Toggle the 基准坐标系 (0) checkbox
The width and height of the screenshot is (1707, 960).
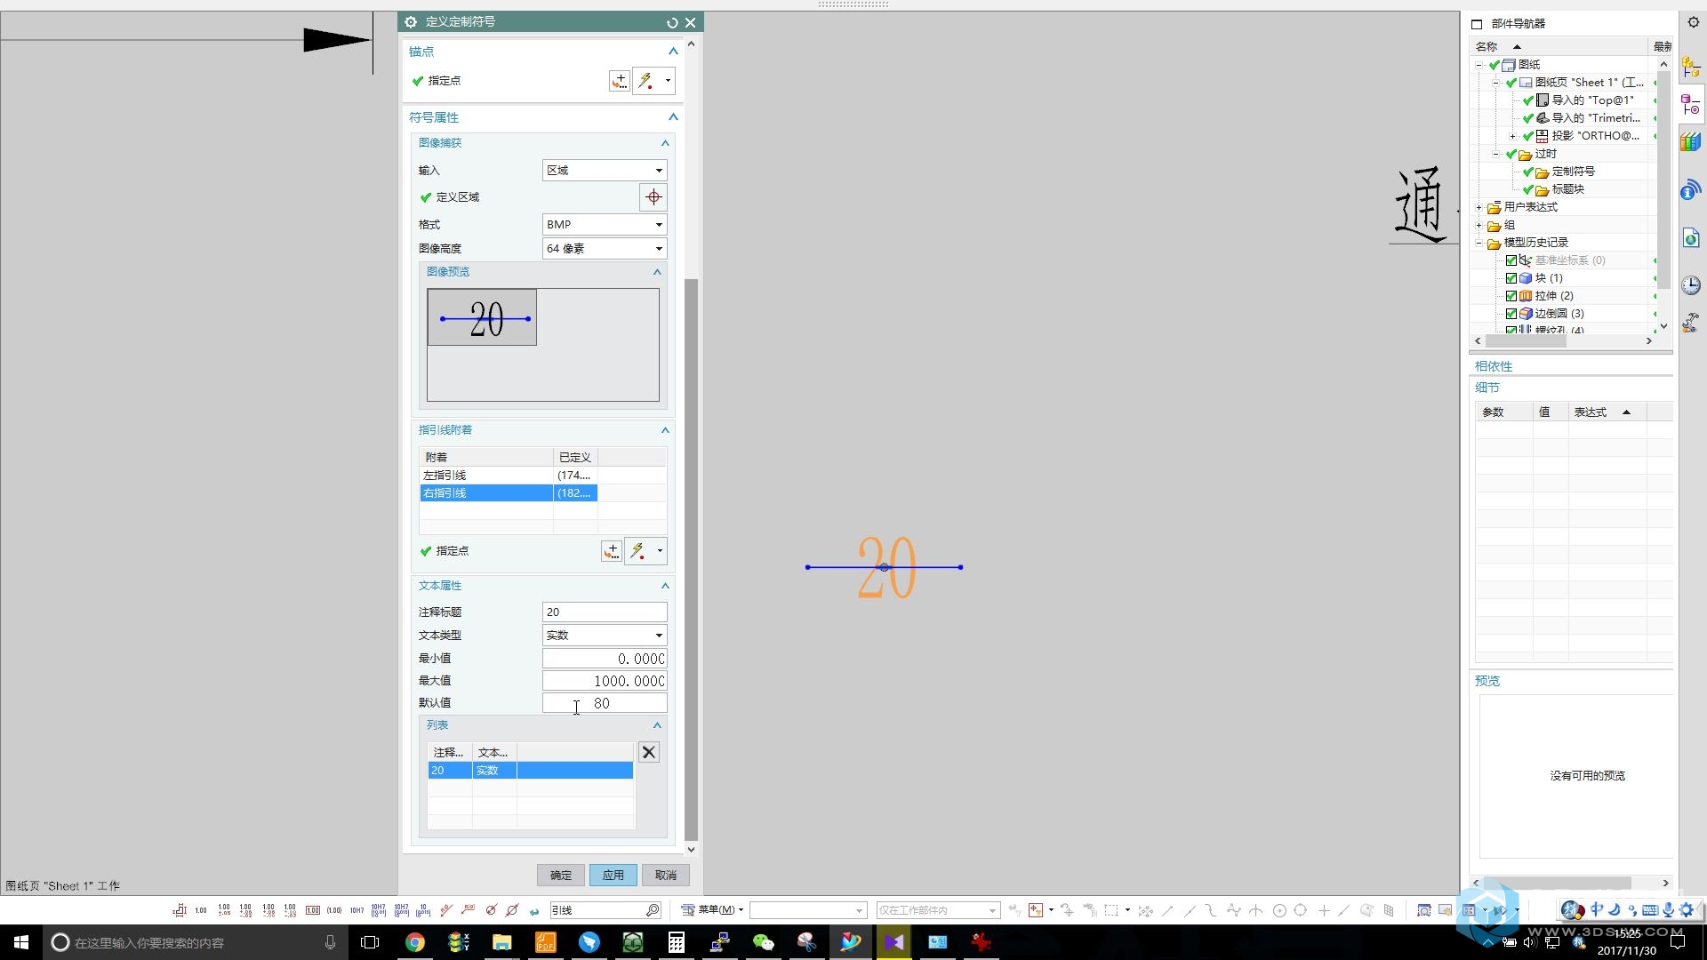pyautogui.click(x=1511, y=260)
